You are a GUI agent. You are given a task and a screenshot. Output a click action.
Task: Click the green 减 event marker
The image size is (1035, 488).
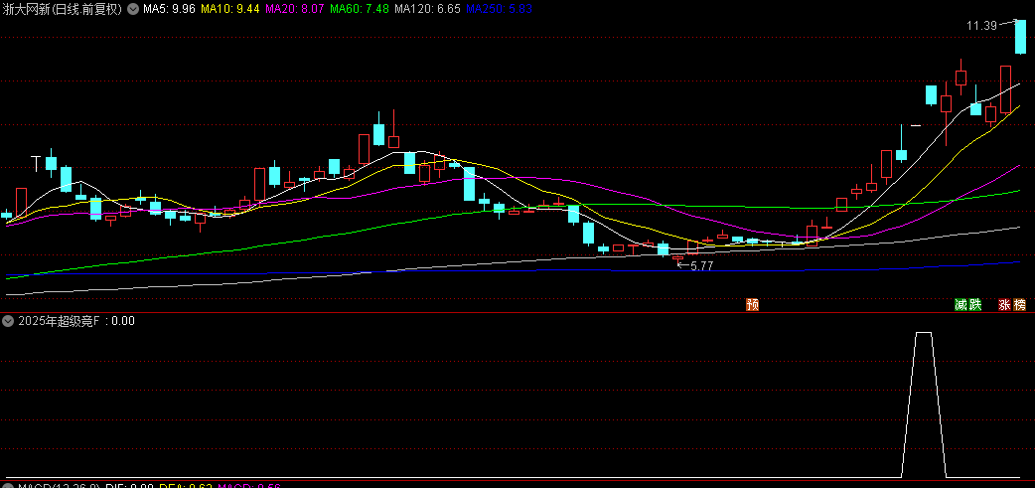click(961, 304)
